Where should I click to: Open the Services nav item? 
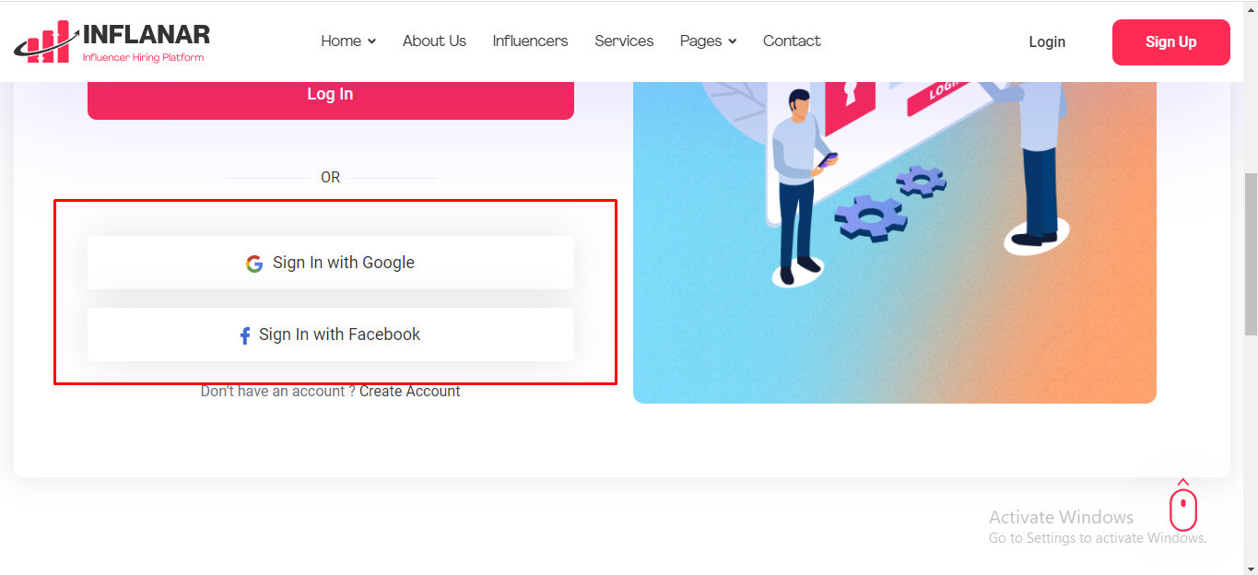coord(624,41)
